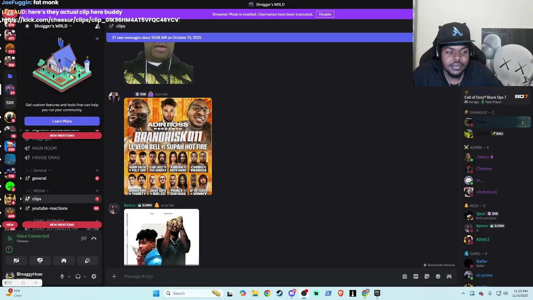Mute microphone in the user panel
This screenshot has width=533, height=300.
(62, 276)
